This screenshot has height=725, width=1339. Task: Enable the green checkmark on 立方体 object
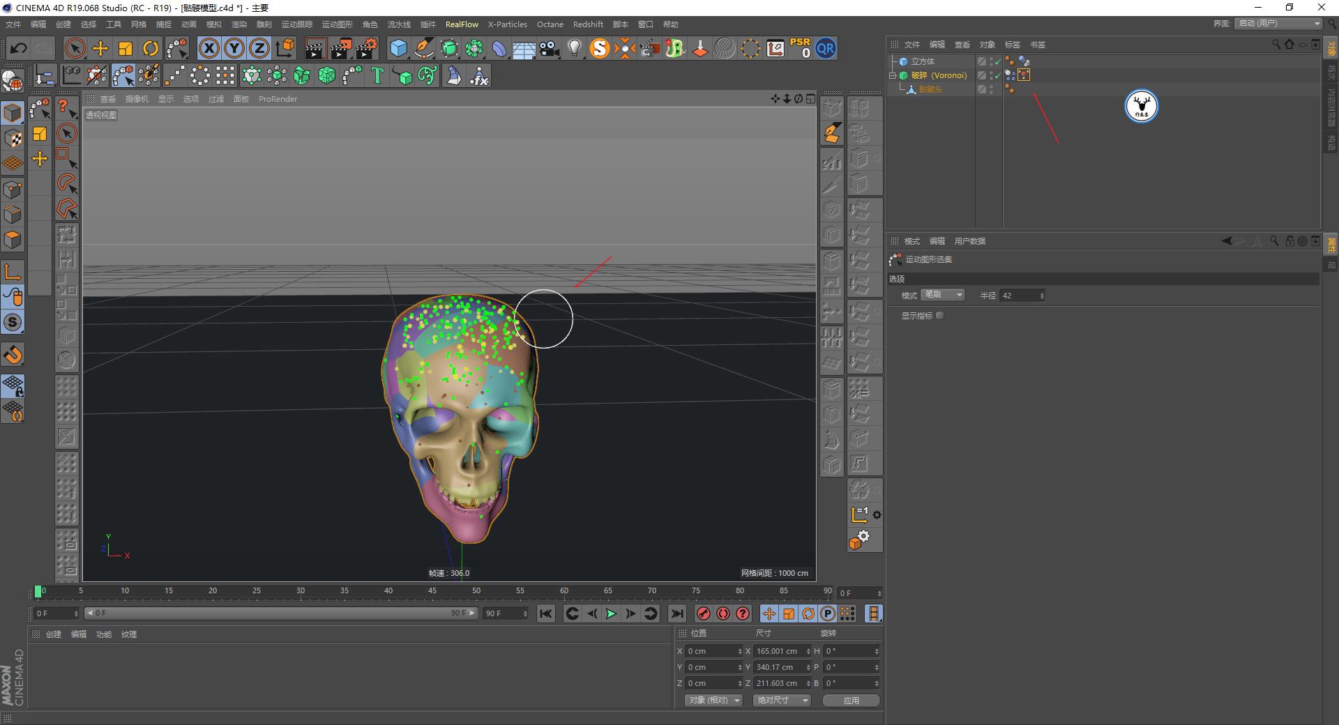coord(997,61)
